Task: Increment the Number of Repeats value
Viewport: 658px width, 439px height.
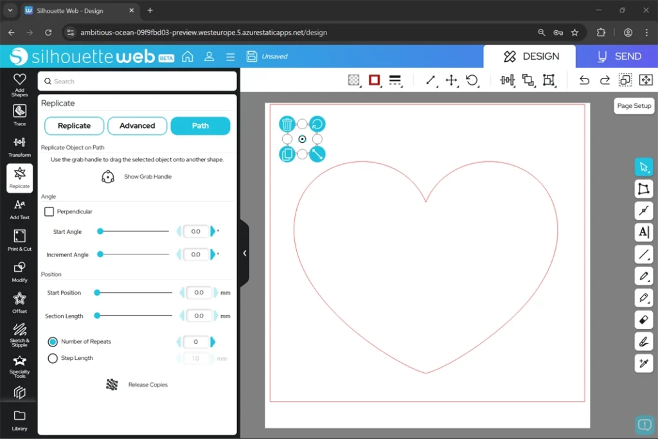Action: click(x=213, y=342)
